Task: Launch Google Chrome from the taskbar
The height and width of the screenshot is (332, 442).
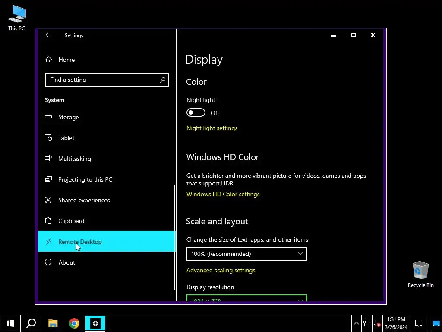Action: click(x=74, y=323)
